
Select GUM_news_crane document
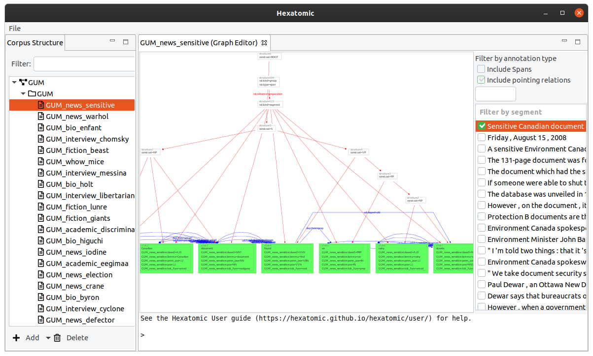click(x=75, y=286)
